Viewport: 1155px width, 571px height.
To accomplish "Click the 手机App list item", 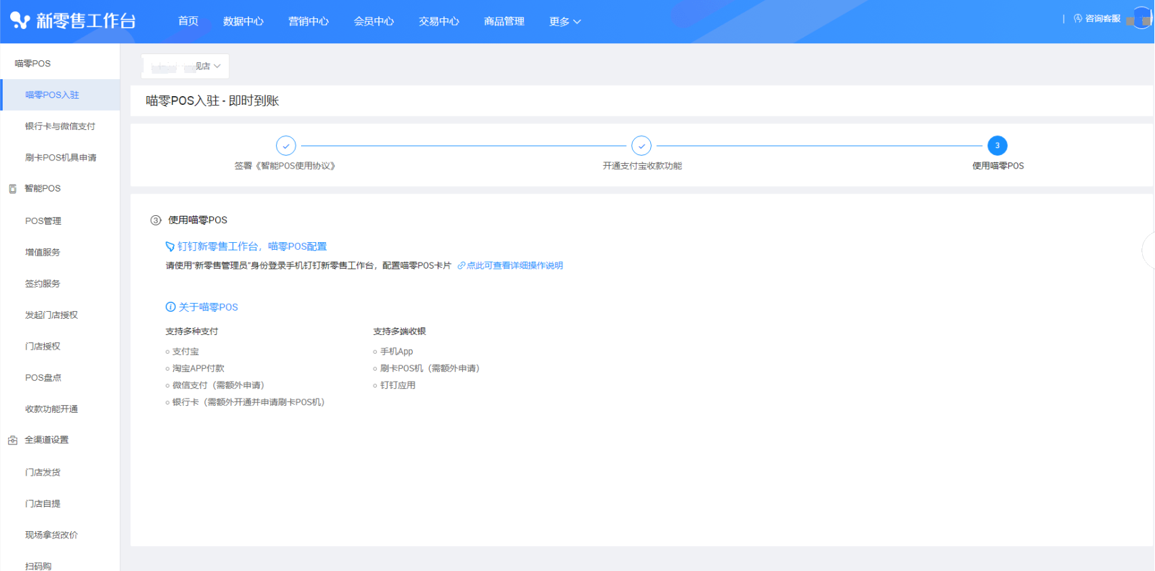I will coord(397,352).
